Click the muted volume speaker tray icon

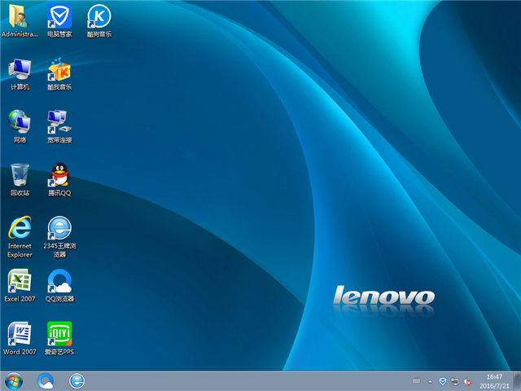pyautogui.click(x=468, y=380)
